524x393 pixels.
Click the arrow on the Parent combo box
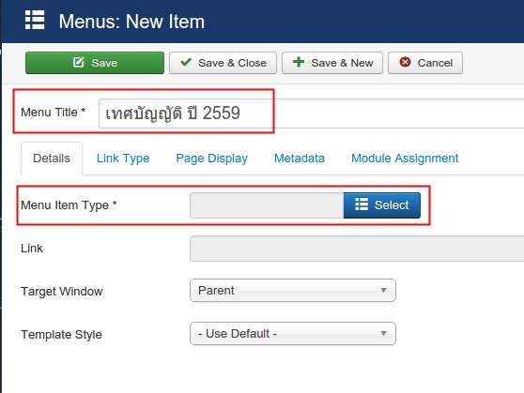coord(384,291)
